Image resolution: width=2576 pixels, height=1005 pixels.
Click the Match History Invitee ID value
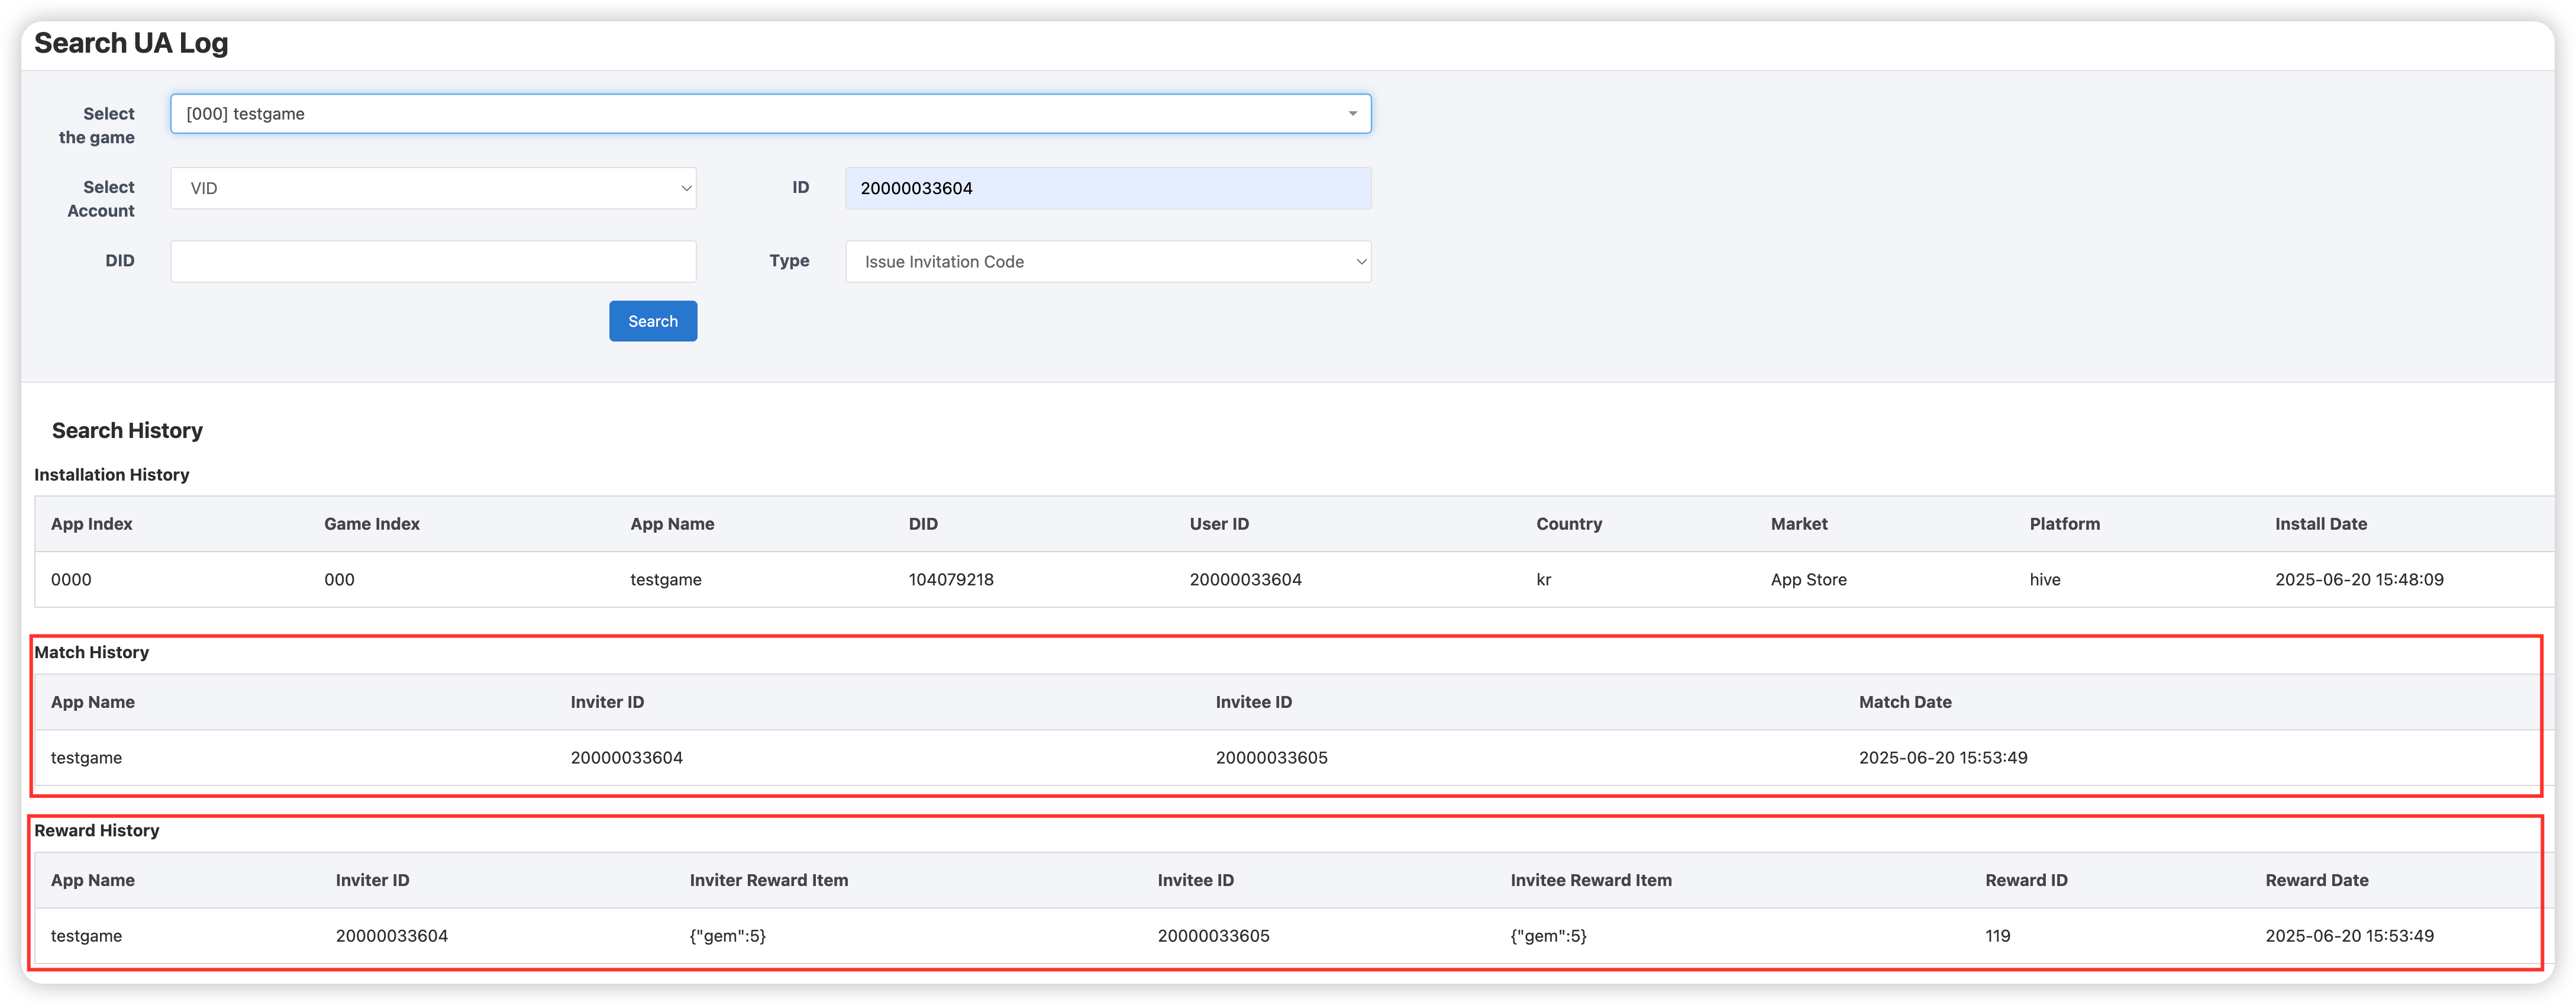[1271, 758]
